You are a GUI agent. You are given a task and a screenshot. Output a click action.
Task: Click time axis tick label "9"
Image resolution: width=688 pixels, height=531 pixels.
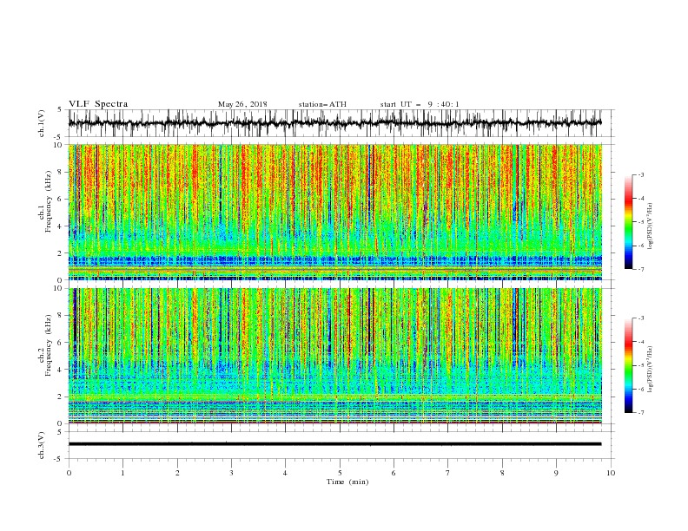[556, 473]
